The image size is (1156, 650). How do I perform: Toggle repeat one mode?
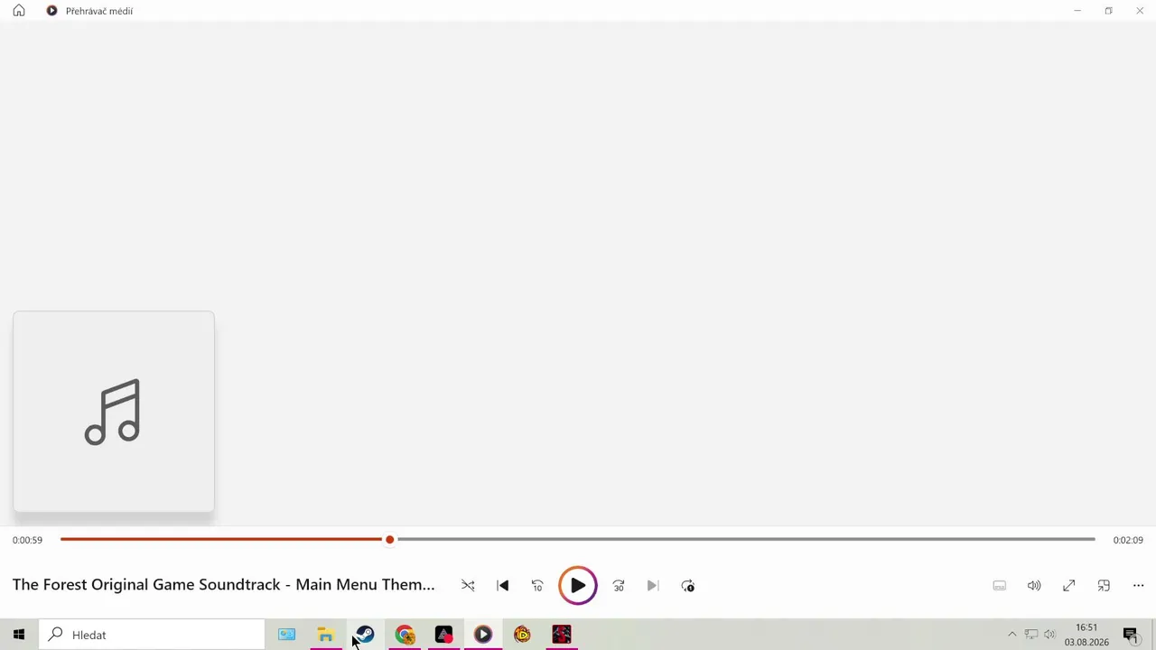[x=688, y=586]
